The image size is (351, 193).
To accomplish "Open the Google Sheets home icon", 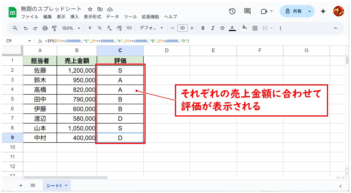I will tap(13, 12).
